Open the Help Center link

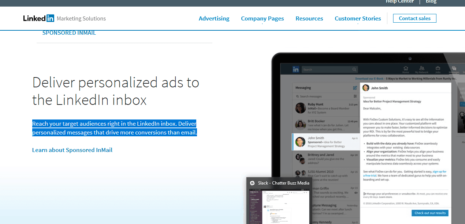(400, 2)
